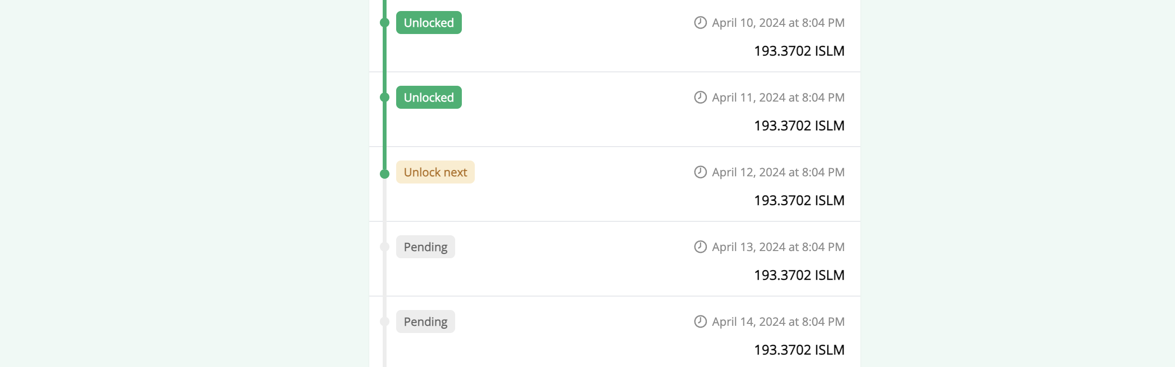Image resolution: width=1175 pixels, height=367 pixels.
Task: Click the gray timeline dot for April 14
Action: [x=385, y=321]
